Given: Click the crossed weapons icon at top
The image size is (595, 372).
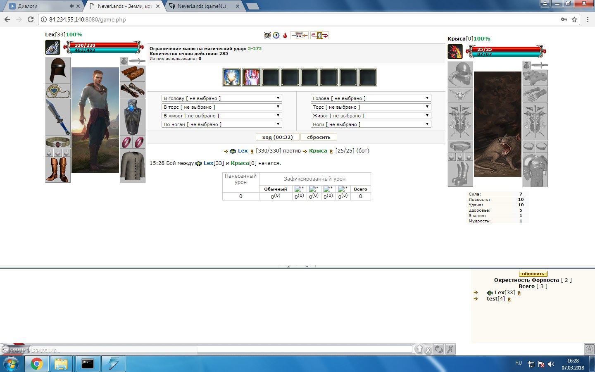Looking at the screenshot, I should coord(267,36).
